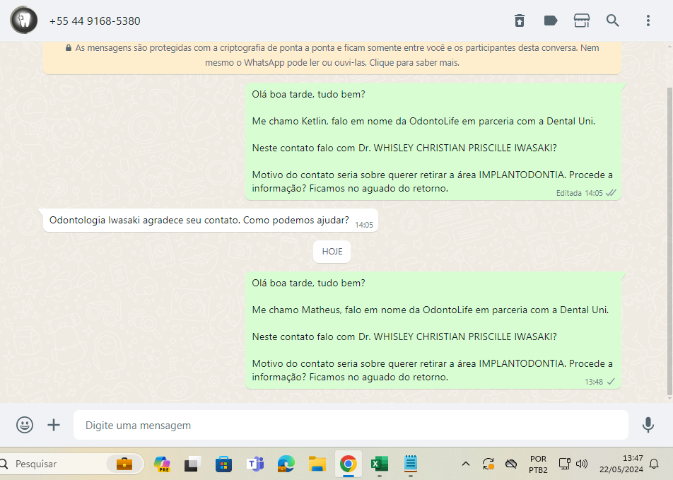673x480 pixels.
Task: Click the chat vertical scrollbar
Action: 669,240
